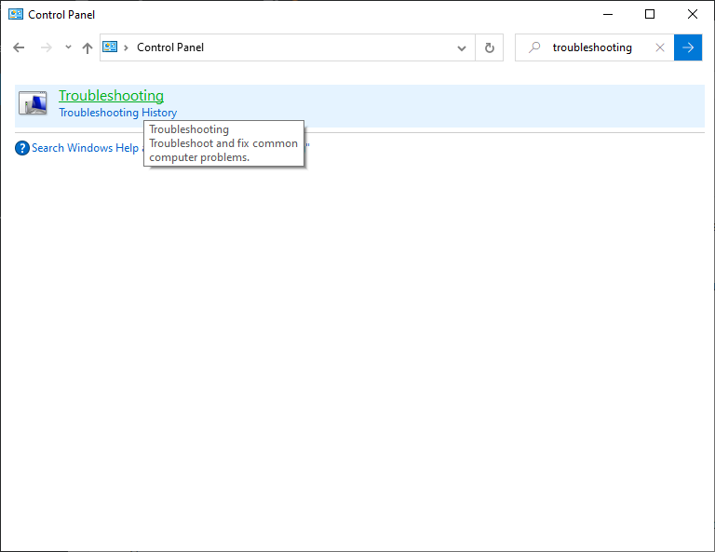Clear the search text with X
The image size is (715, 552).
(x=660, y=47)
